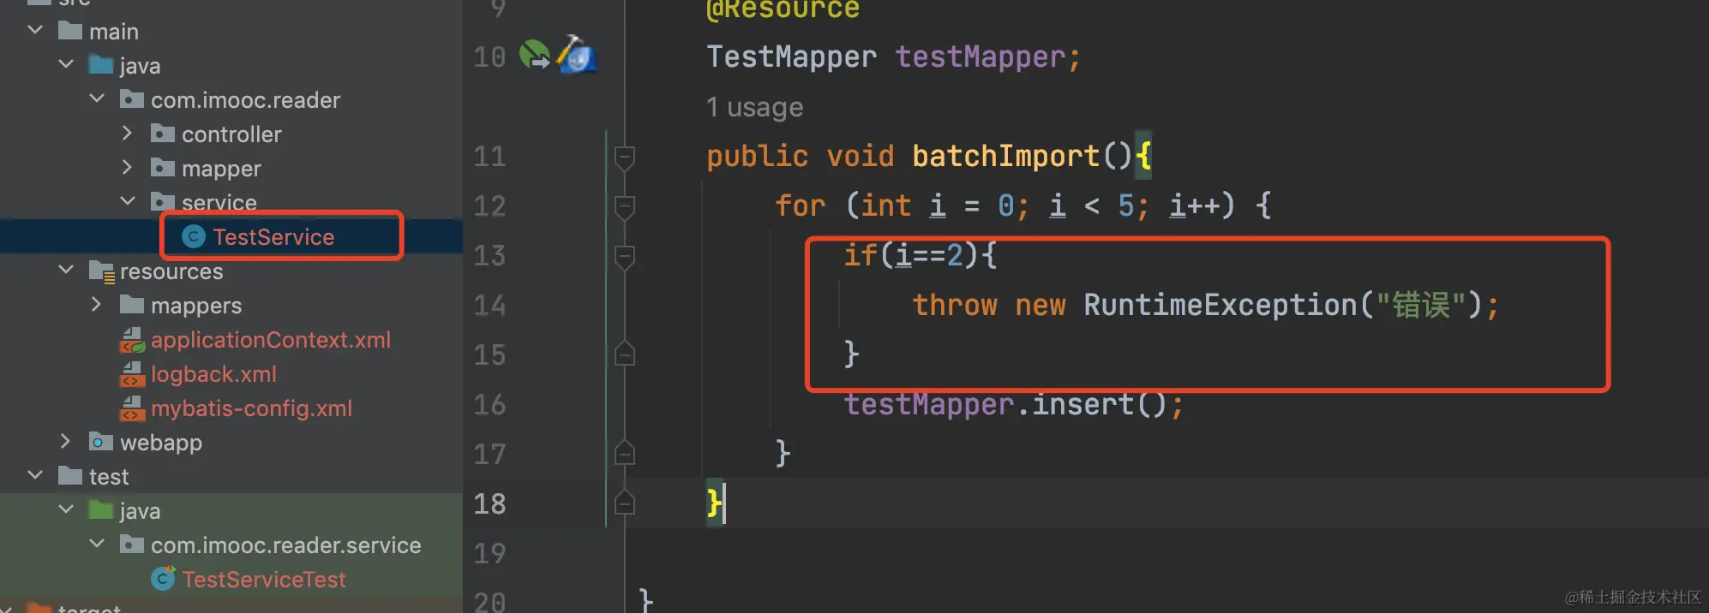Click the applicationContext.xml Spring config icon

(x=132, y=340)
